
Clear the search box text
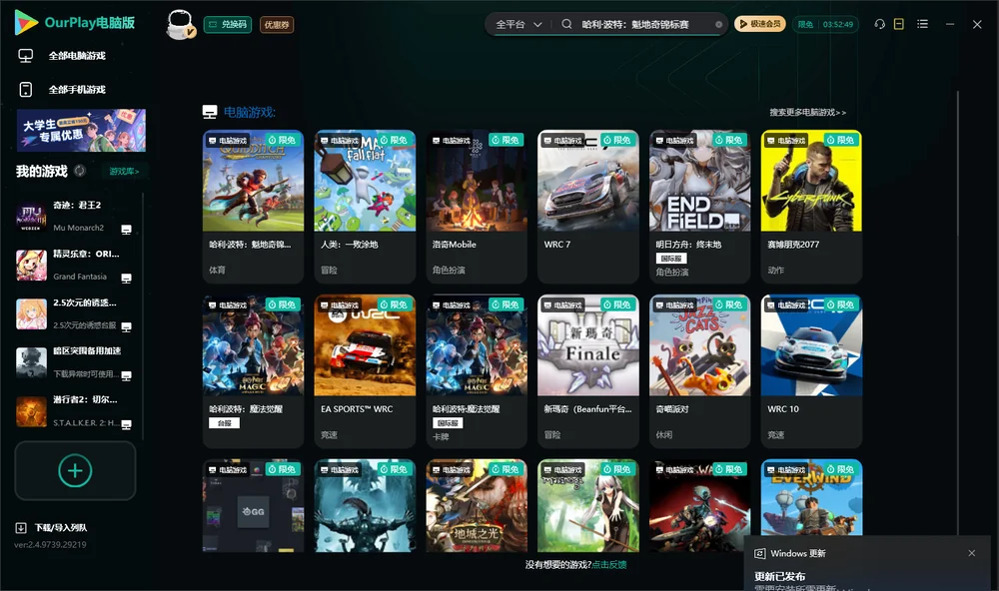click(x=718, y=24)
